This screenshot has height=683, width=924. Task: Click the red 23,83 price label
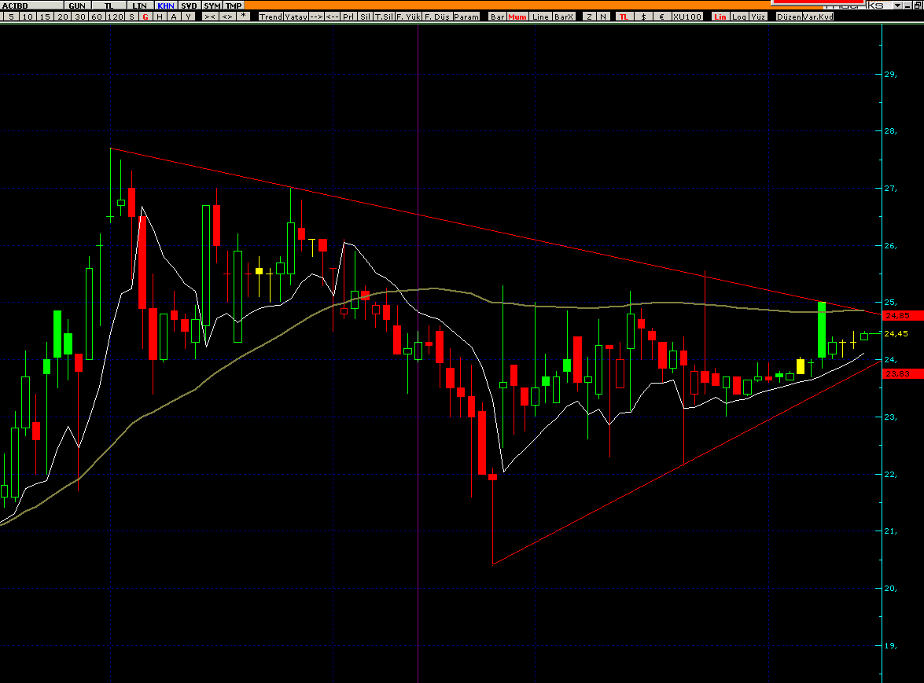coord(903,374)
